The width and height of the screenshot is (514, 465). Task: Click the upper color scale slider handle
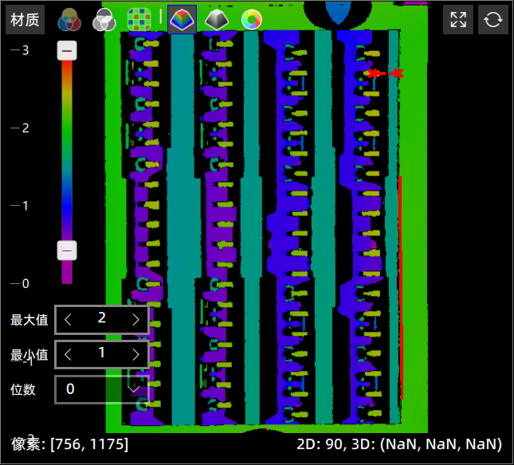[67, 52]
